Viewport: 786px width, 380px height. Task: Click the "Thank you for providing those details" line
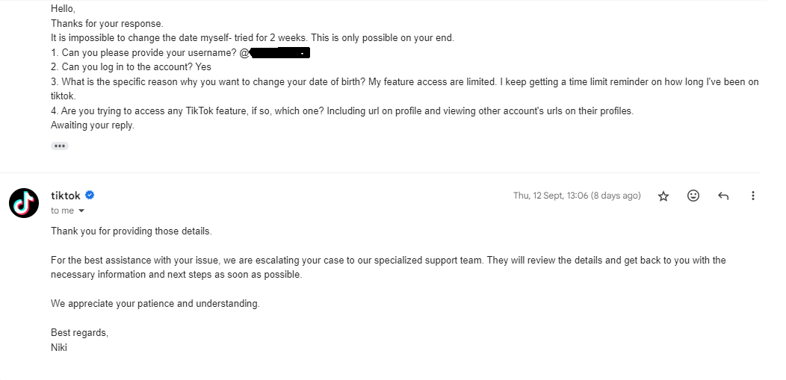131,231
